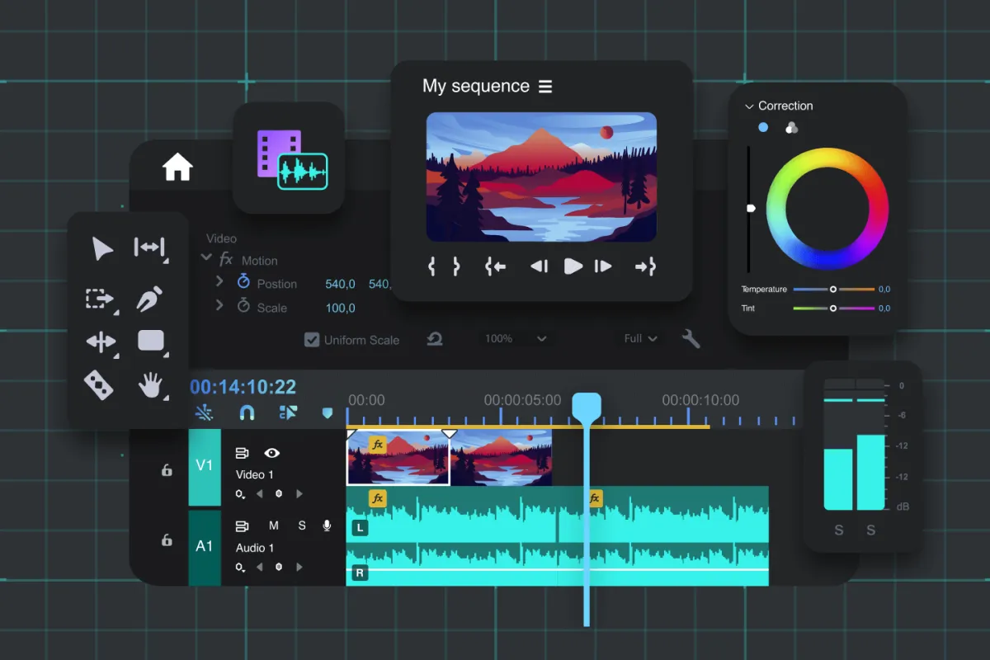Open the wrench settings icon

[691, 338]
